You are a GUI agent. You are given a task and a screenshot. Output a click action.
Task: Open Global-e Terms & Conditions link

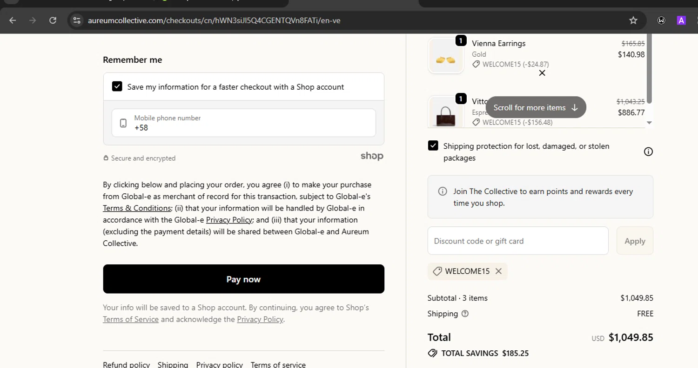[x=137, y=208]
